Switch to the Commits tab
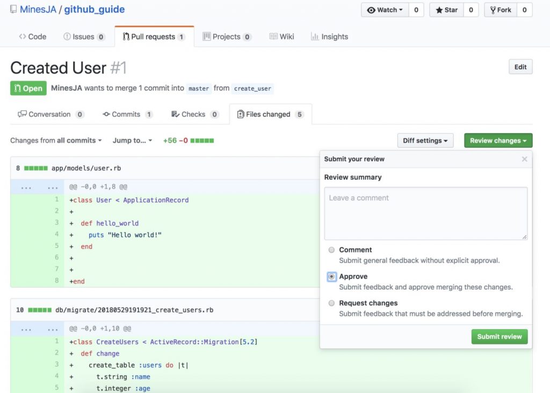Viewport: 550px width, 393px height. [x=128, y=114]
